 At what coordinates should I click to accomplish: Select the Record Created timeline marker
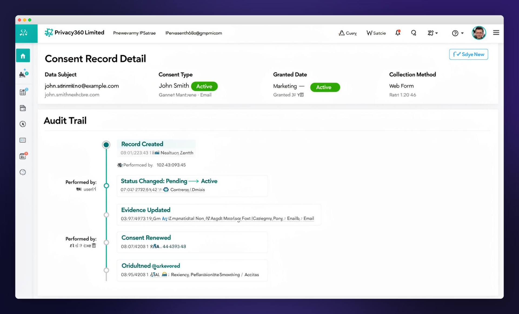[106, 145]
